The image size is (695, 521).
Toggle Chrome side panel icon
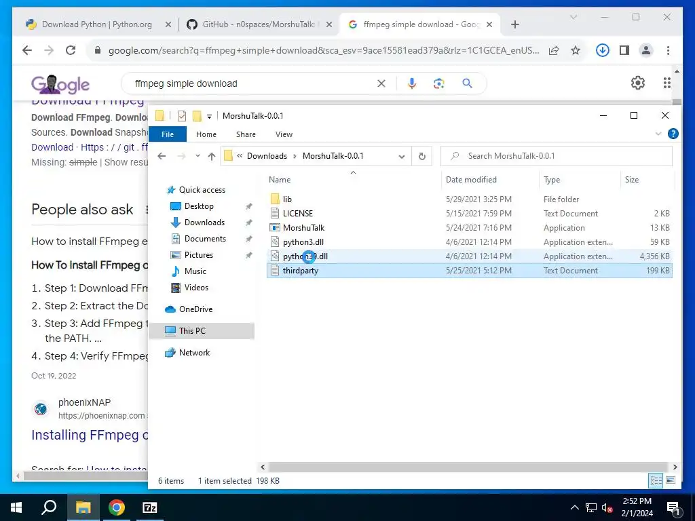pyautogui.click(x=624, y=50)
